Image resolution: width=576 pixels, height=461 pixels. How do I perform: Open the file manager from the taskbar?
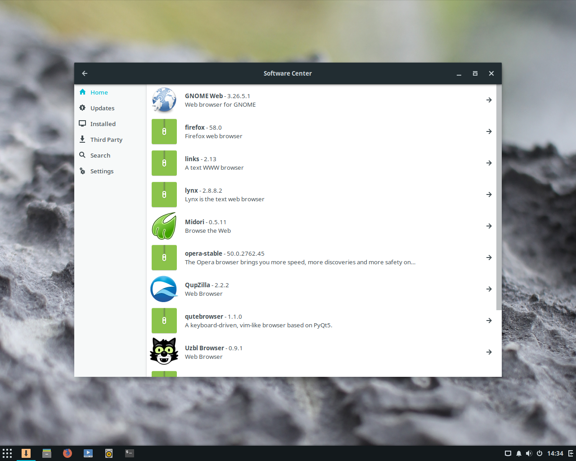(x=47, y=453)
